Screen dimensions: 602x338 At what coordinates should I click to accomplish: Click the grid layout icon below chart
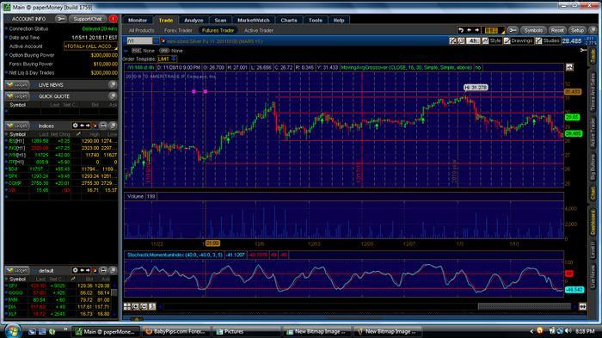tap(127, 306)
